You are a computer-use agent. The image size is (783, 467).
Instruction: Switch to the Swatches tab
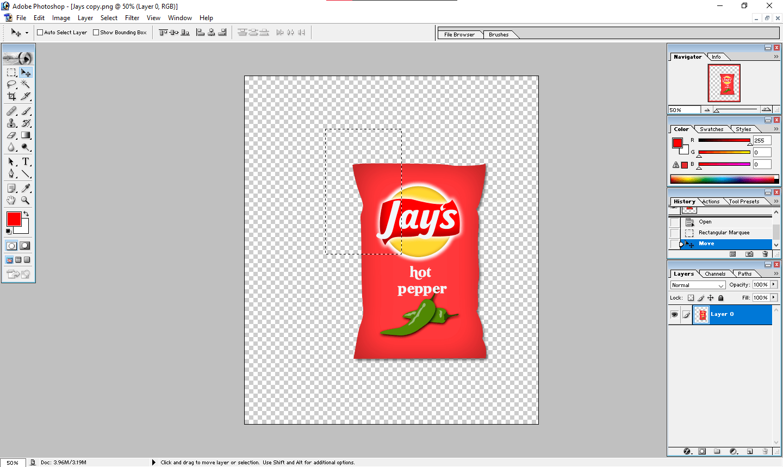711,129
